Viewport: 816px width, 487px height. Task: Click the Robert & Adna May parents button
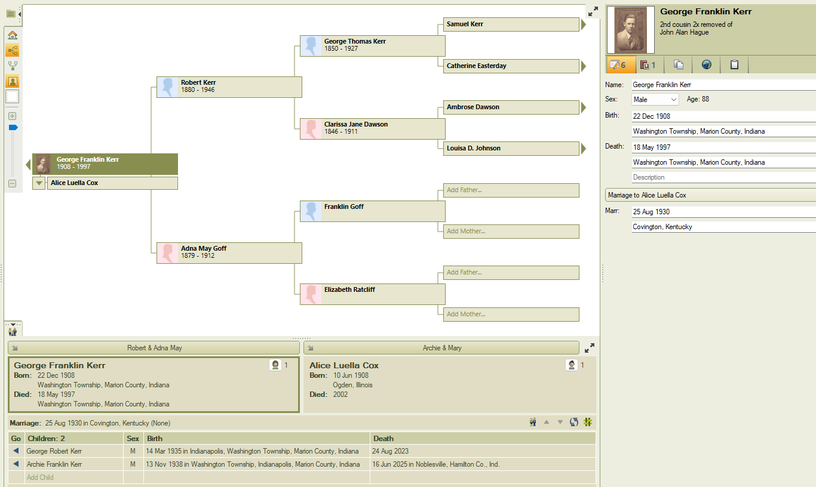pos(154,348)
